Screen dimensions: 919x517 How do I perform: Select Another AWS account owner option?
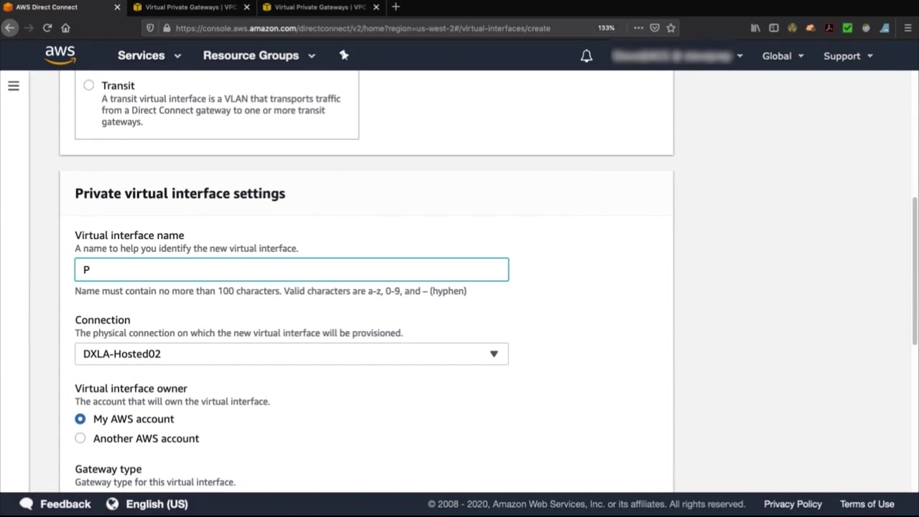pyautogui.click(x=80, y=438)
